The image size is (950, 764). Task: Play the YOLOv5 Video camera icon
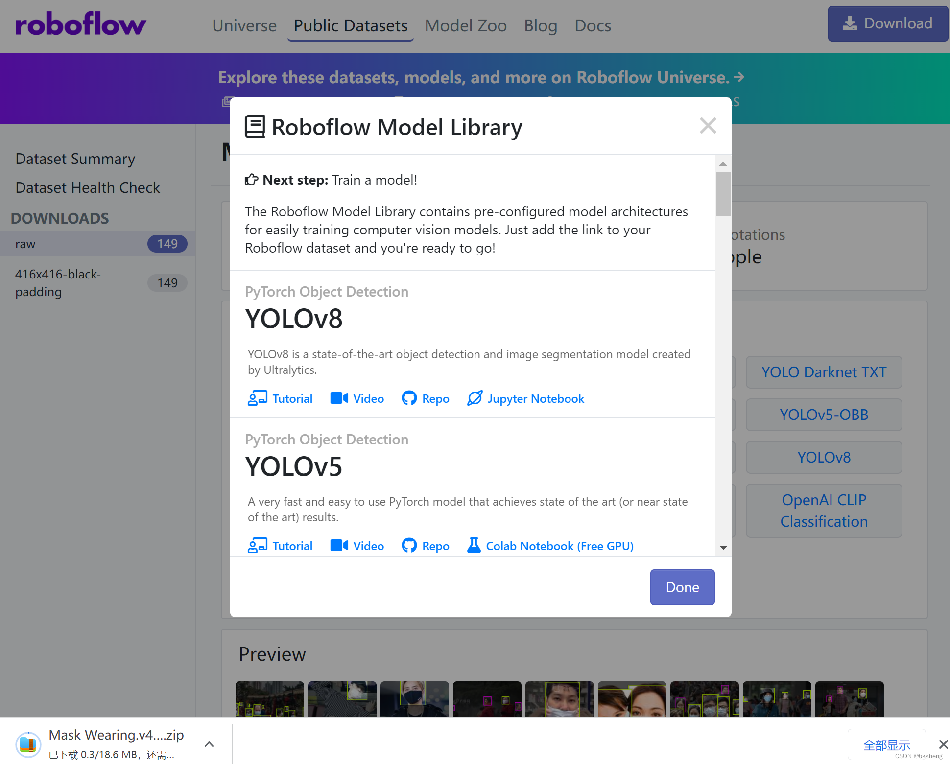tap(339, 546)
